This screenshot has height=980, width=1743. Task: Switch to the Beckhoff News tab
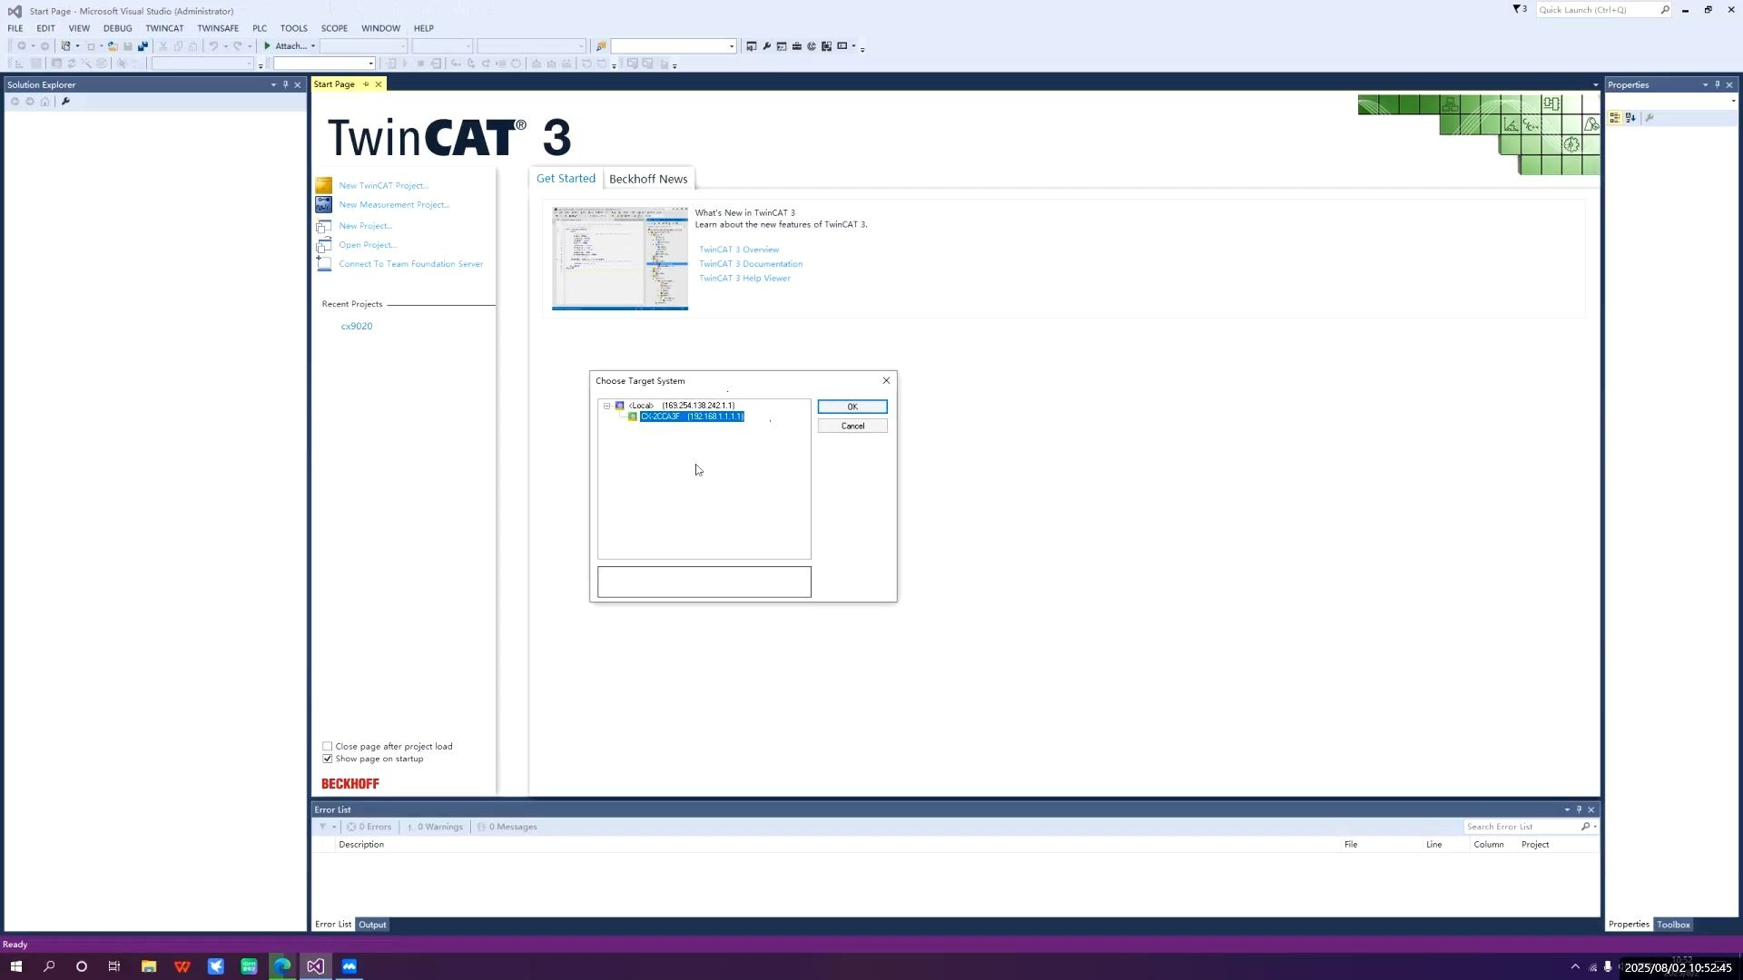[647, 178]
